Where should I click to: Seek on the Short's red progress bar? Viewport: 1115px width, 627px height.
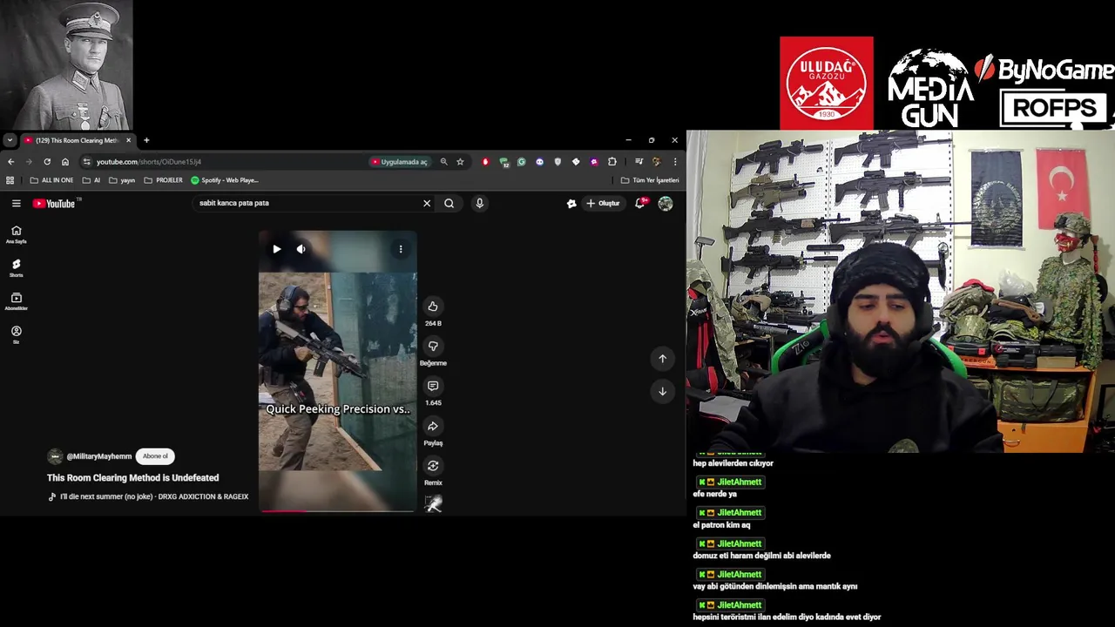(337, 511)
